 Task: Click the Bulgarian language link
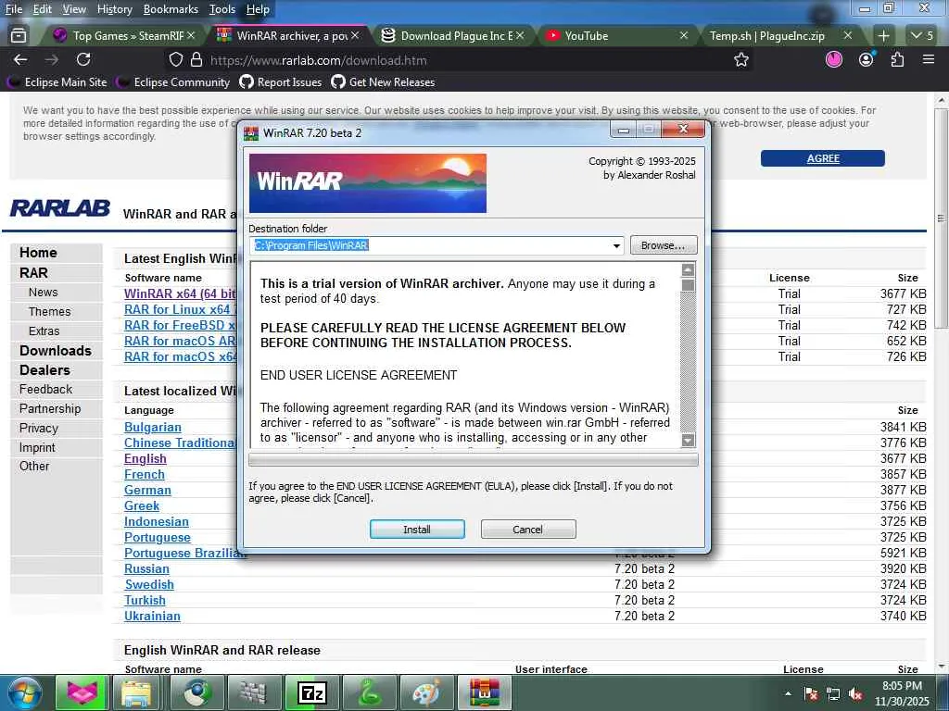click(x=153, y=427)
